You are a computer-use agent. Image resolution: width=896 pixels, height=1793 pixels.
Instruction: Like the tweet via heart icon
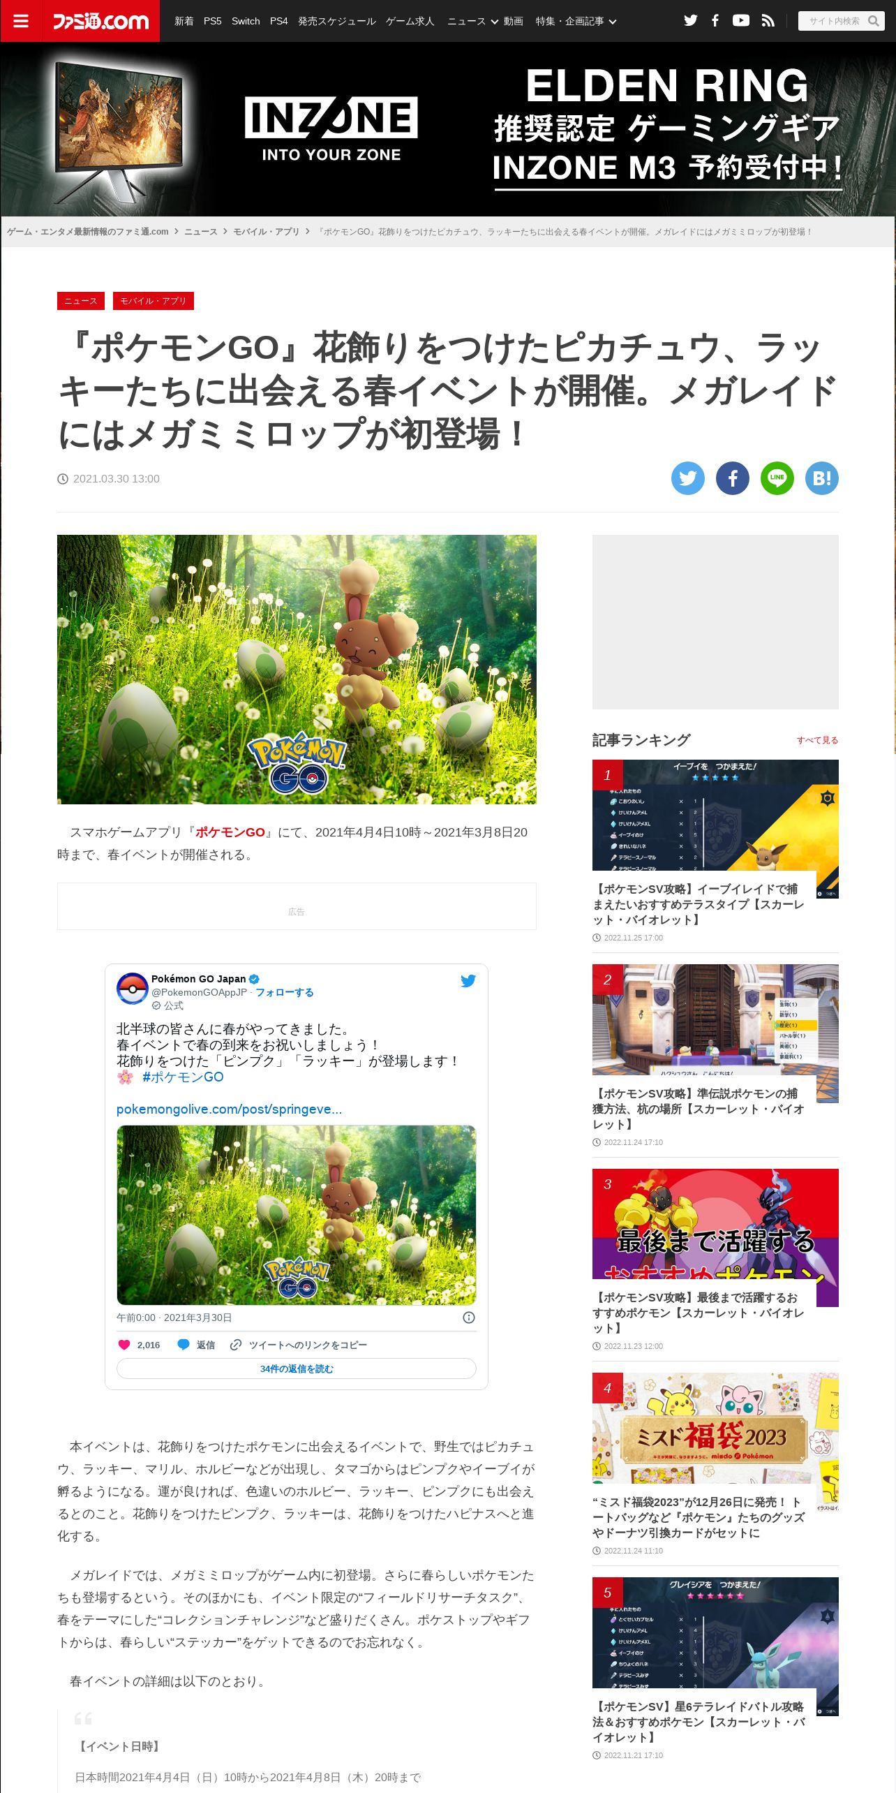(x=125, y=1345)
